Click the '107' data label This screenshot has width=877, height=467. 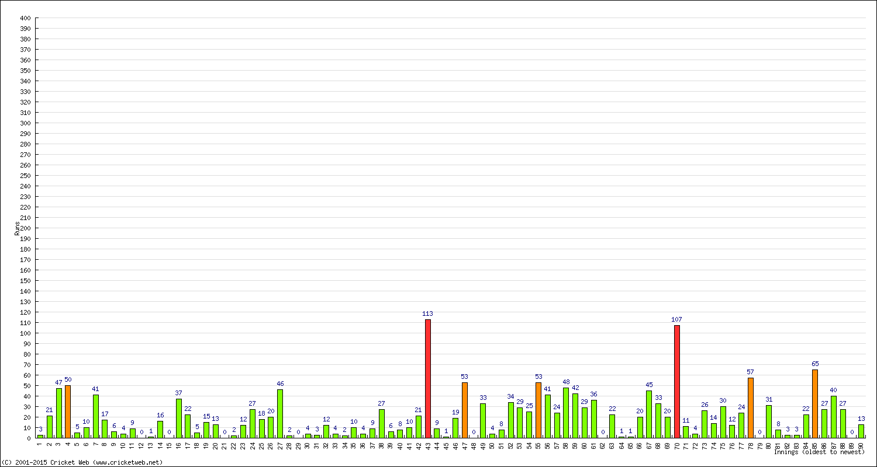pyautogui.click(x=677, y=319)
